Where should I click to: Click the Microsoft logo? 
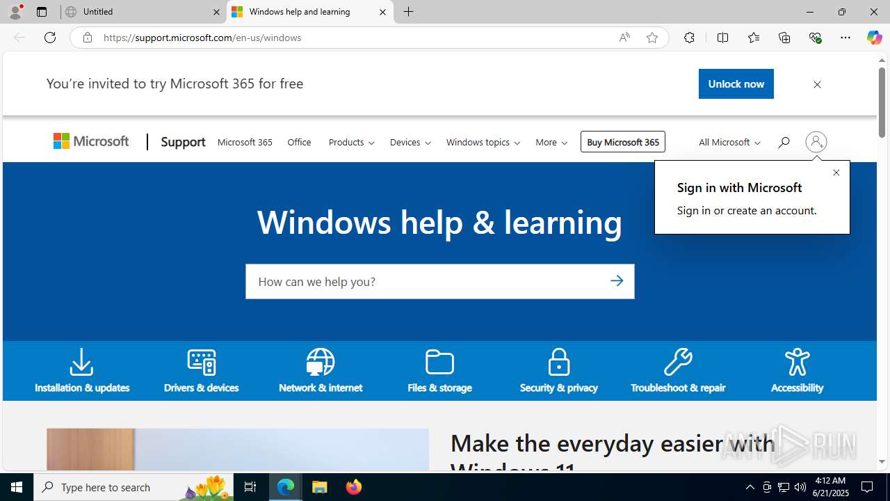coord(91,142)
